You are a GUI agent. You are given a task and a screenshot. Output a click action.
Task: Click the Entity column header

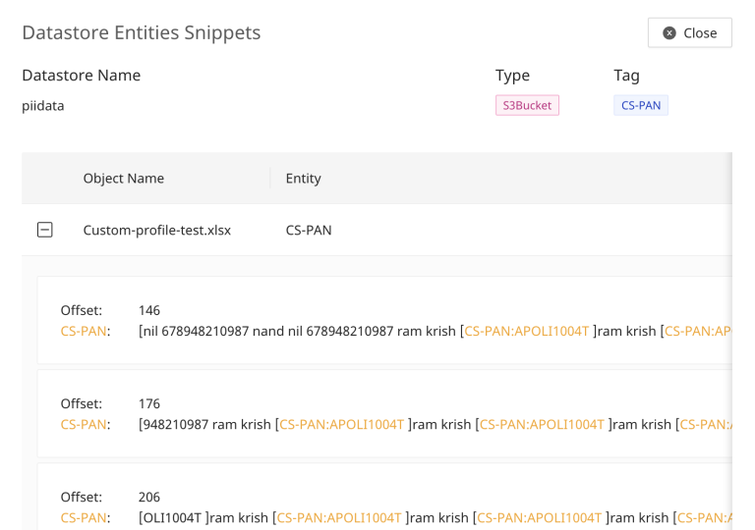pyautogui.click(x=303, y=178)
